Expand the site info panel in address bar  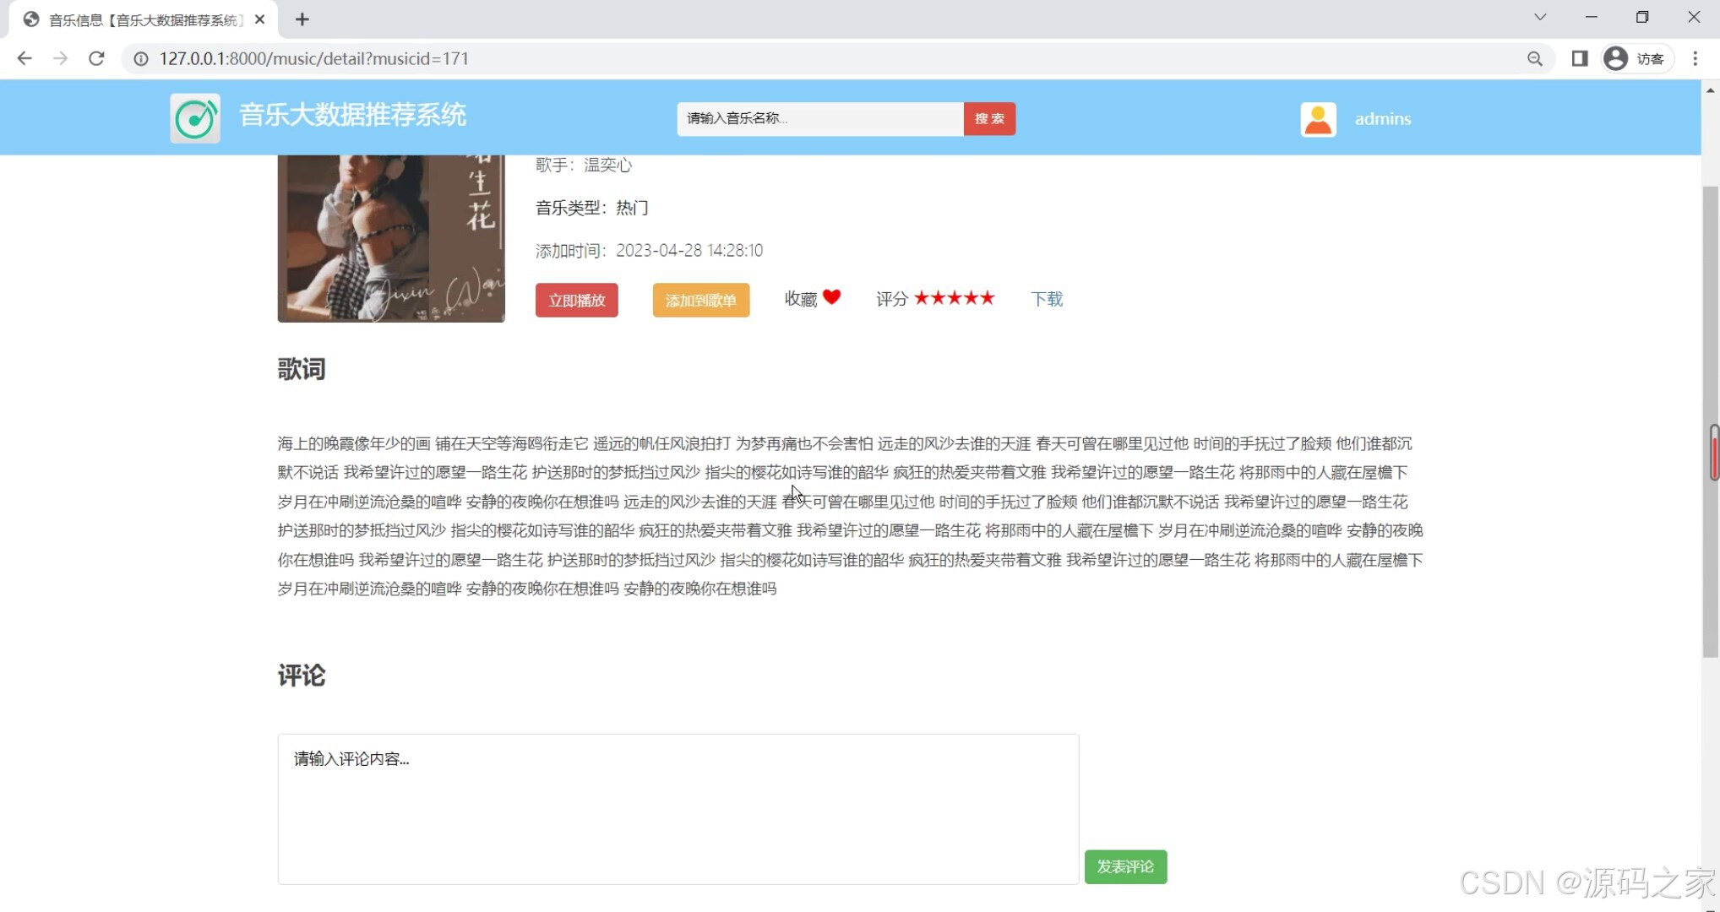click(x=140, y=58)
